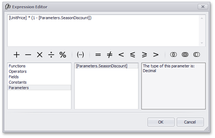Insert the plus operator

[17, 55]
